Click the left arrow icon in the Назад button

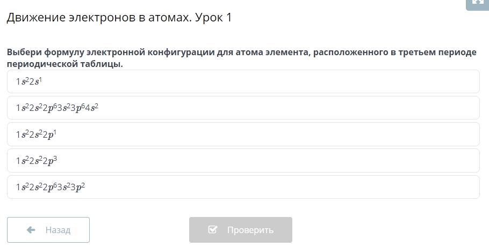[31, 230]
